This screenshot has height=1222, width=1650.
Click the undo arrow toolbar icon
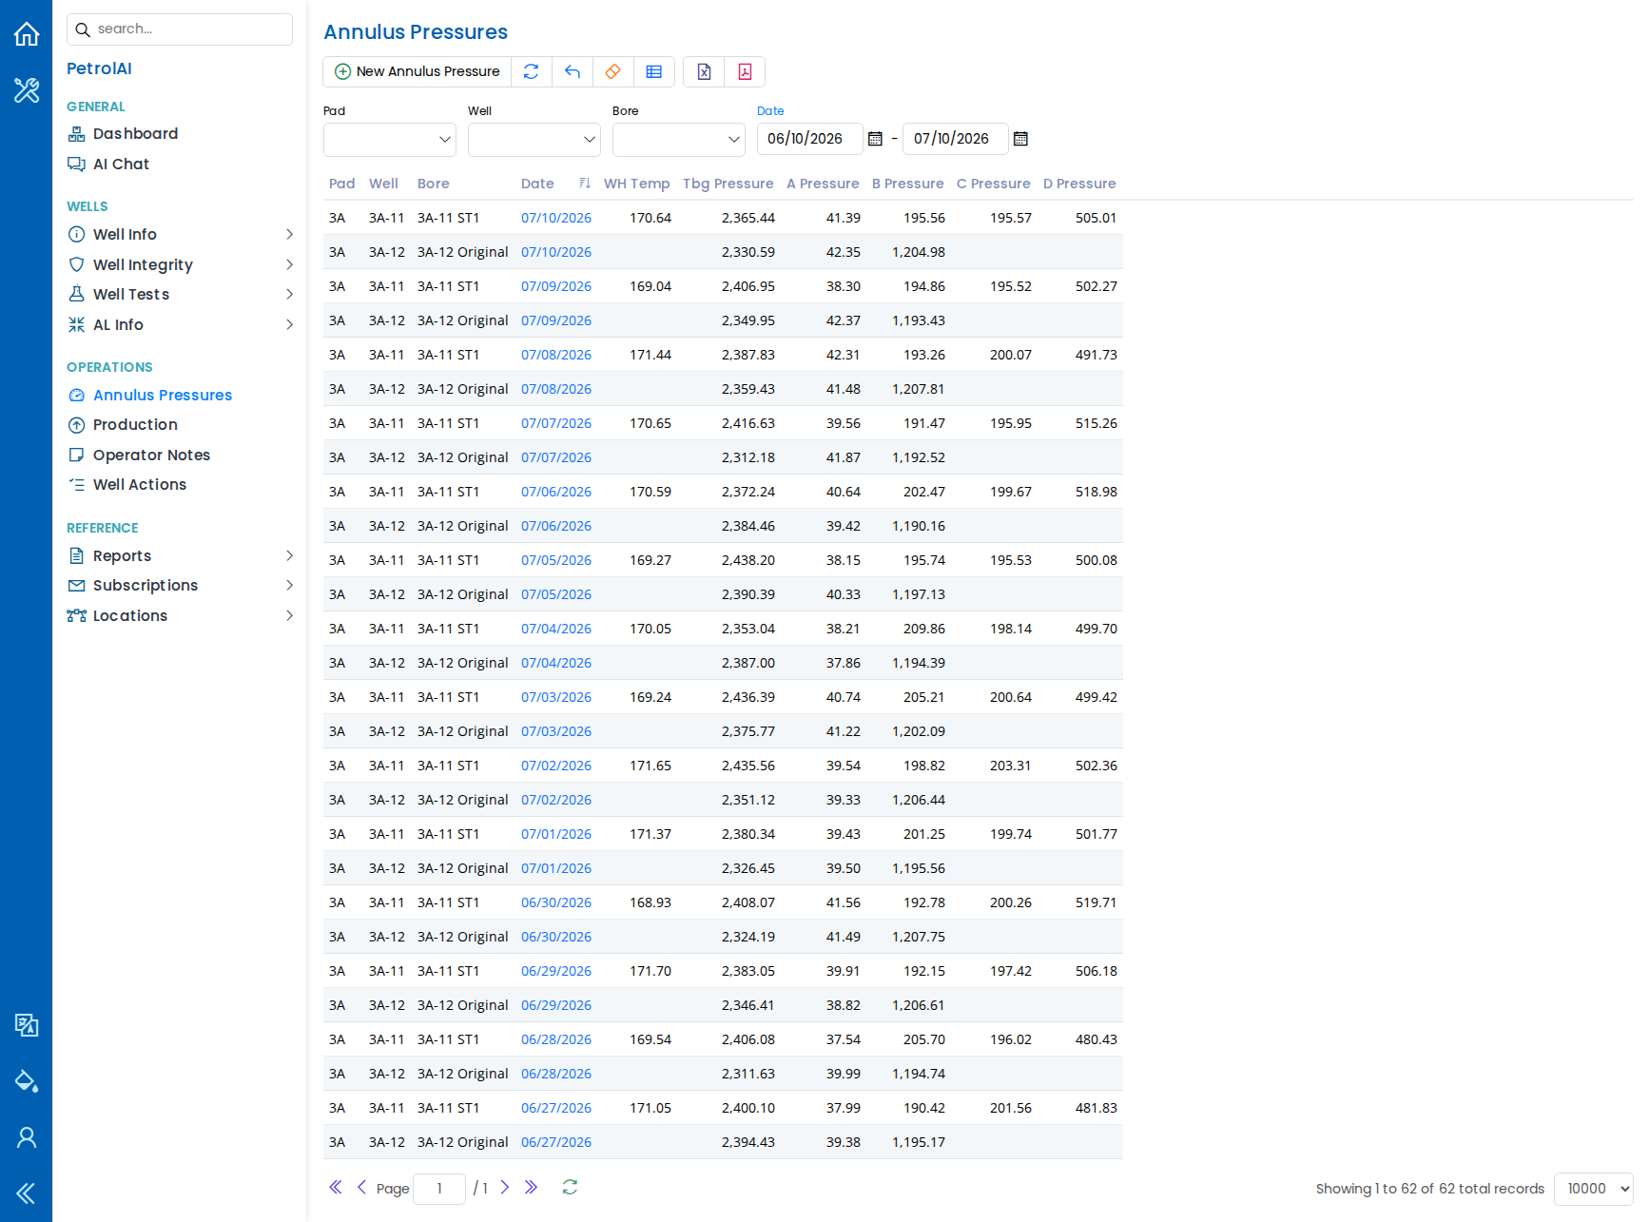[x=573, y=71]
